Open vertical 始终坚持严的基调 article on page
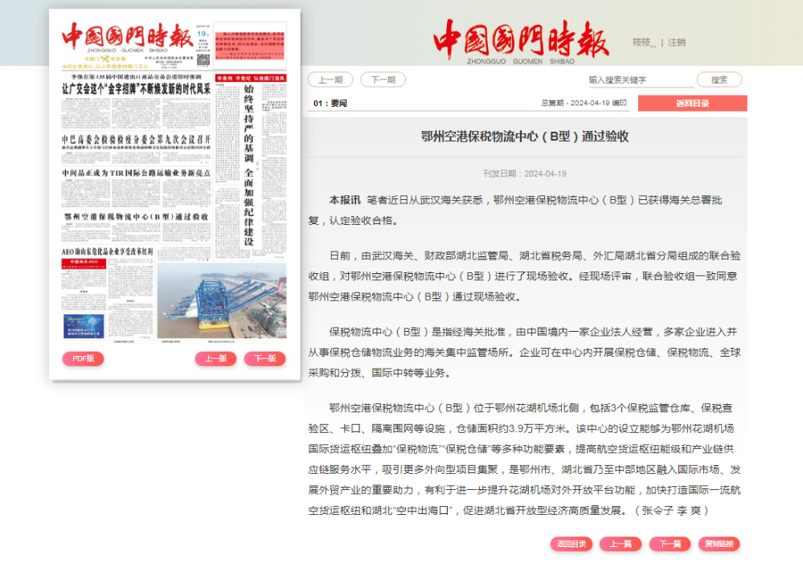 (249, 165)
